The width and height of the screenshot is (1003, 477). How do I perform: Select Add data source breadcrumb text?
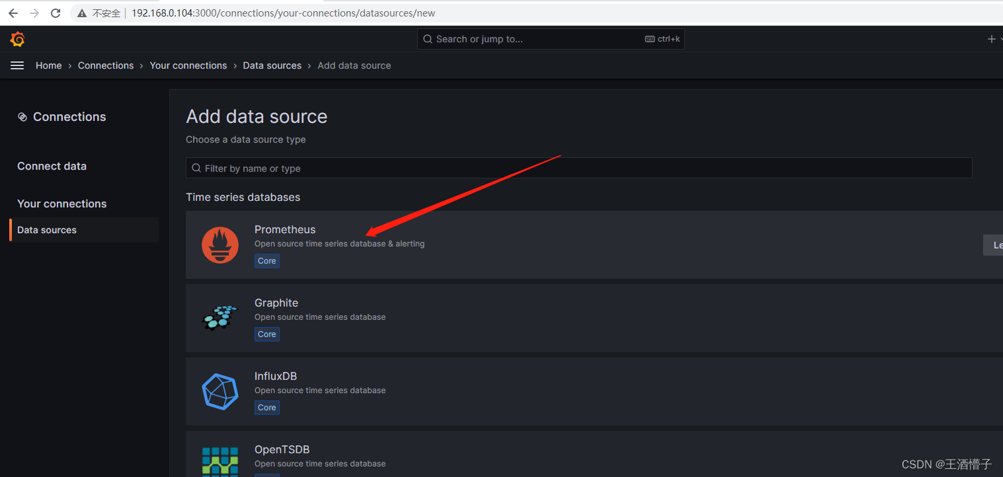(354, 65)
